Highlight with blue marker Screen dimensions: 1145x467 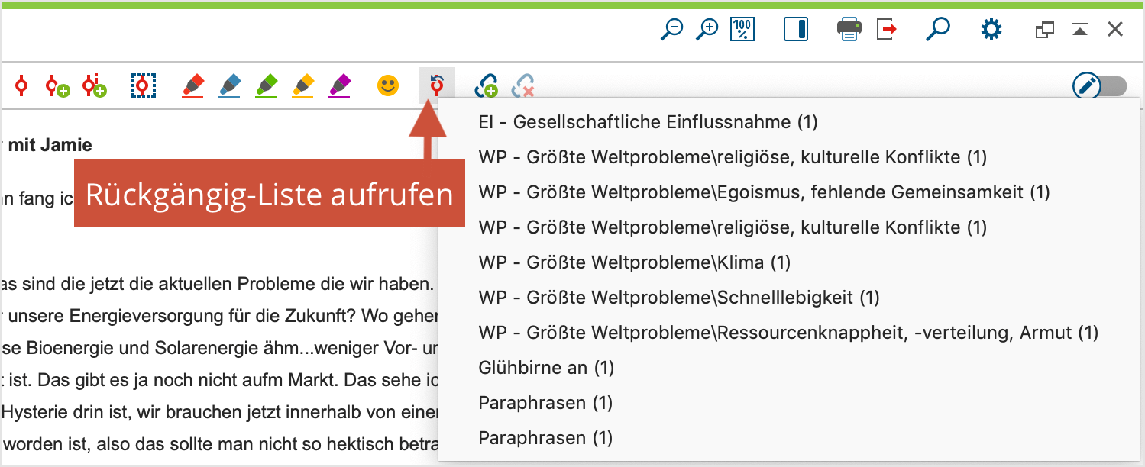(231, 85)
